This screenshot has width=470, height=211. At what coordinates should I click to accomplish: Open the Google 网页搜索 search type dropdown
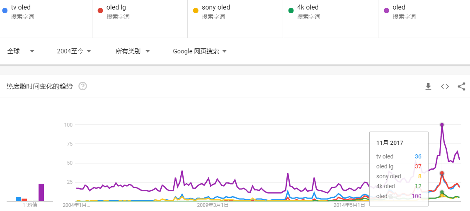click(200, 51)
